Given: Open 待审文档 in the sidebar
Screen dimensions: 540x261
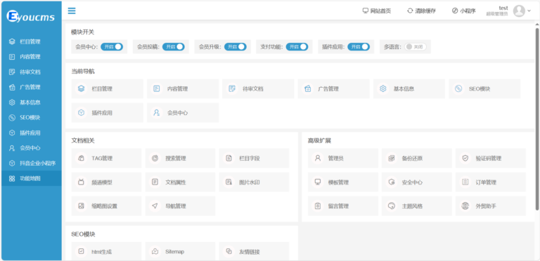Looking at the screenshot, I should (x=32, y=72).
